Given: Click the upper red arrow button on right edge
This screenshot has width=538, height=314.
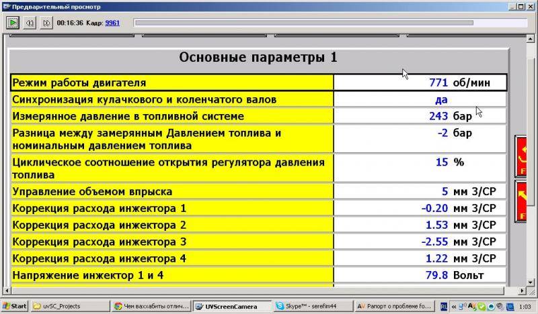Looking at the screenshot, I should pyautogui.click(x=521, y=156).
